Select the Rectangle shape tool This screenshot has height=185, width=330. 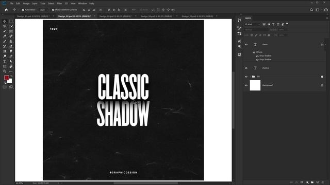5,66
